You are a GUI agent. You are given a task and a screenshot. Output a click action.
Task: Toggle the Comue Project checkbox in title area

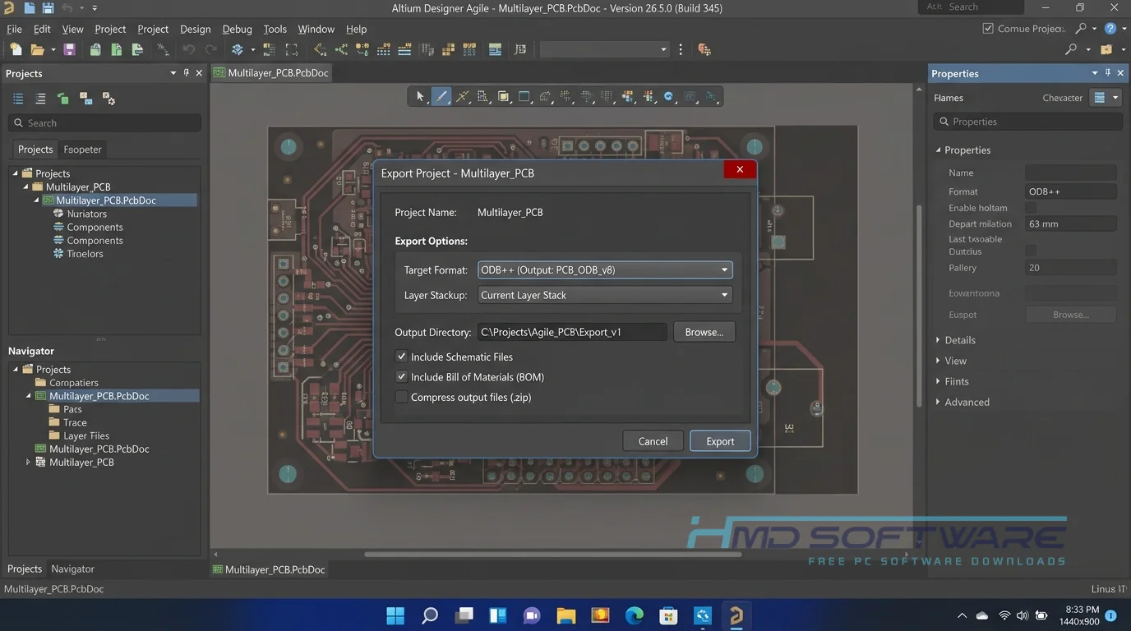988,28
